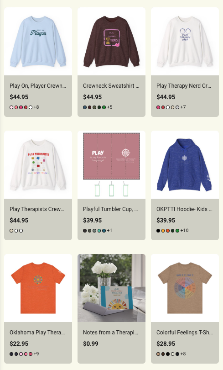Open the Crewneck Sweatshirt product title link
This screenshot has width=223, height=370.
click(x=111, y=86)
